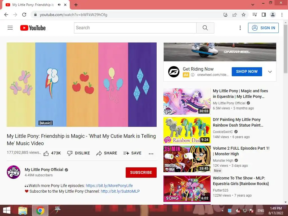This screenshot has width=288, height=216.
Task: Open My Little Pony Official channel avatar
Action: coord(13,172)
